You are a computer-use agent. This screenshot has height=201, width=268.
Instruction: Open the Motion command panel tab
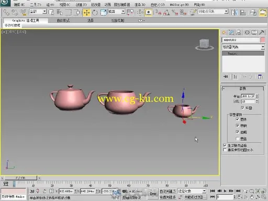click(x=247, y=32)
